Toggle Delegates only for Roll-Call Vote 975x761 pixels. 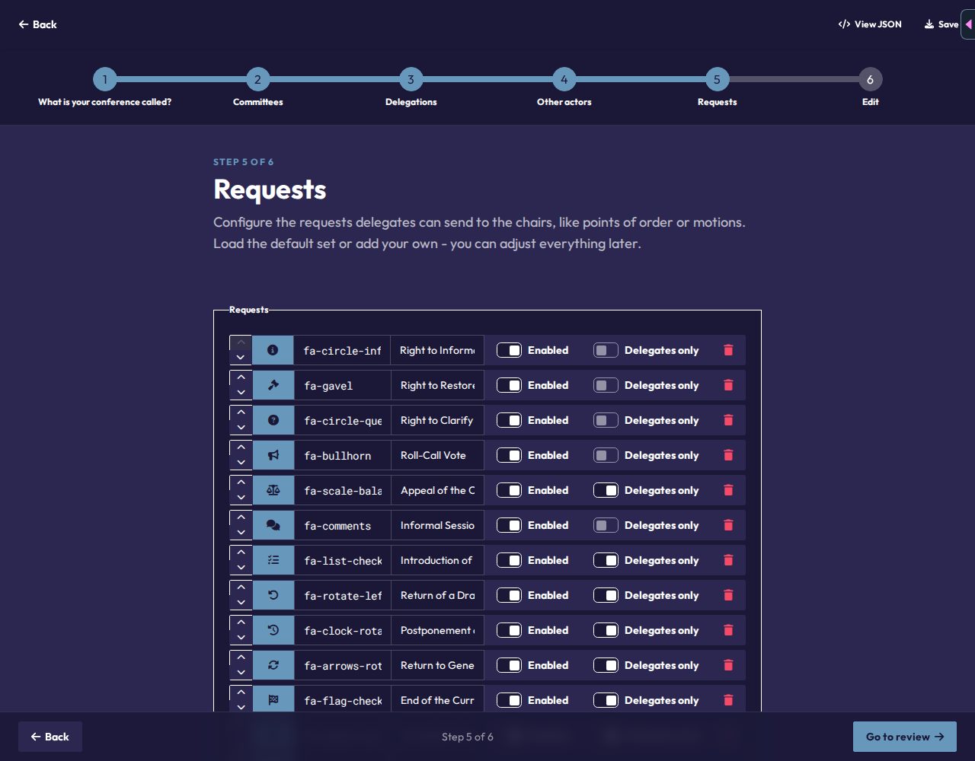click(606, 455)
